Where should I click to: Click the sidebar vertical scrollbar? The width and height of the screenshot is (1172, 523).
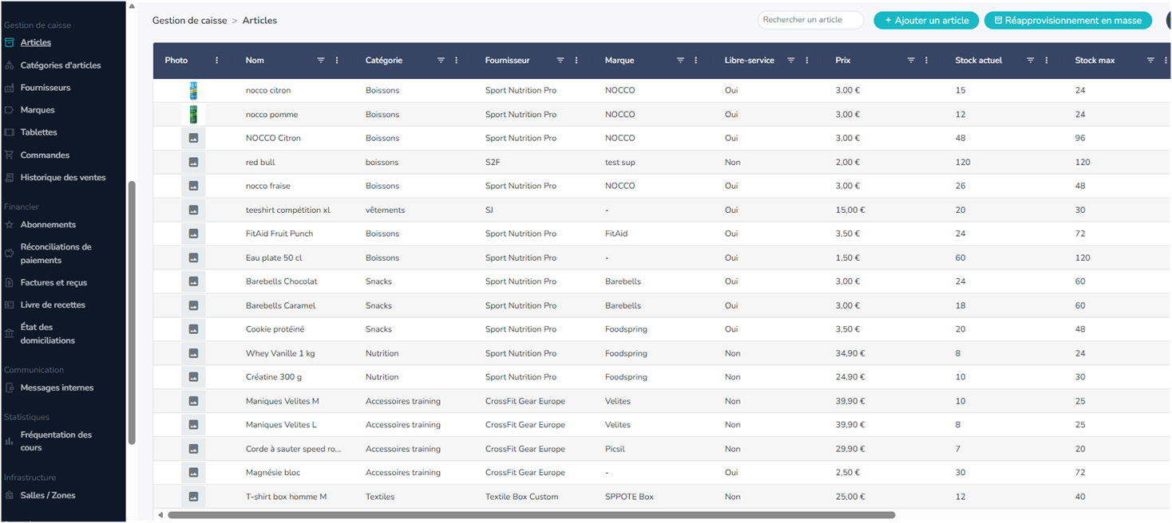pyautogui.click(x=132, y=312)
